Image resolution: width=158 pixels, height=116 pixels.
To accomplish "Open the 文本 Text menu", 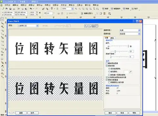I will (x=64, y=5).
